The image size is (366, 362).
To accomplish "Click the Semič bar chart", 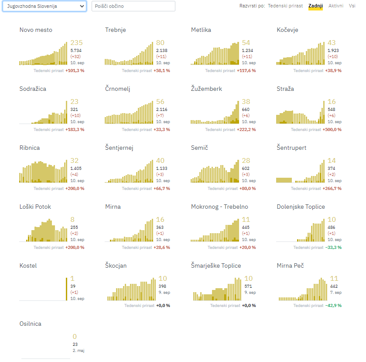I will [215, 171].
